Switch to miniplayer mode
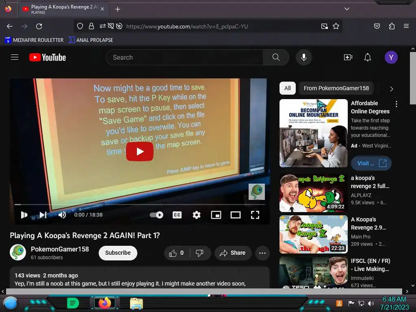Viewport: 416px width, 312px height. click(x=216, y=215)
